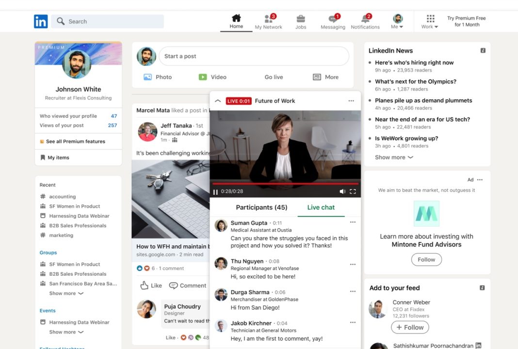Expand Show more under Groups
Viewport: 518px width, 349px height.
coord(66,293)
